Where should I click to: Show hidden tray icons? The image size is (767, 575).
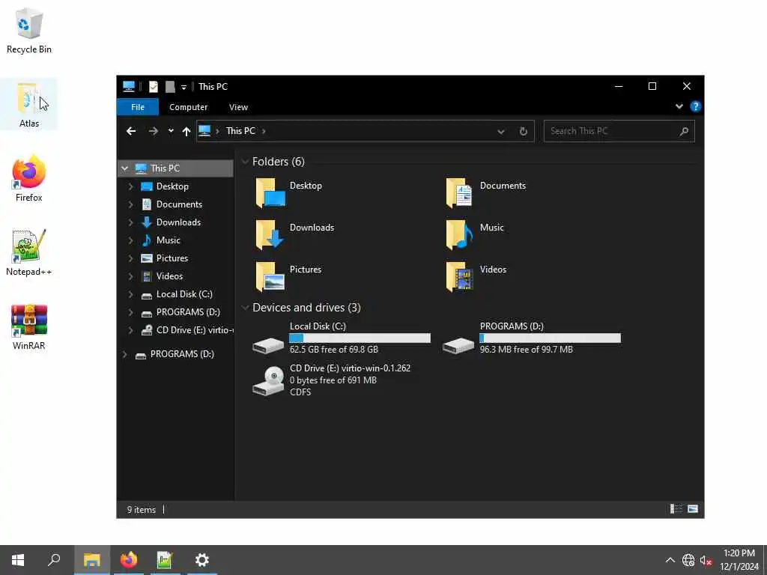click(x=670, y=560)
